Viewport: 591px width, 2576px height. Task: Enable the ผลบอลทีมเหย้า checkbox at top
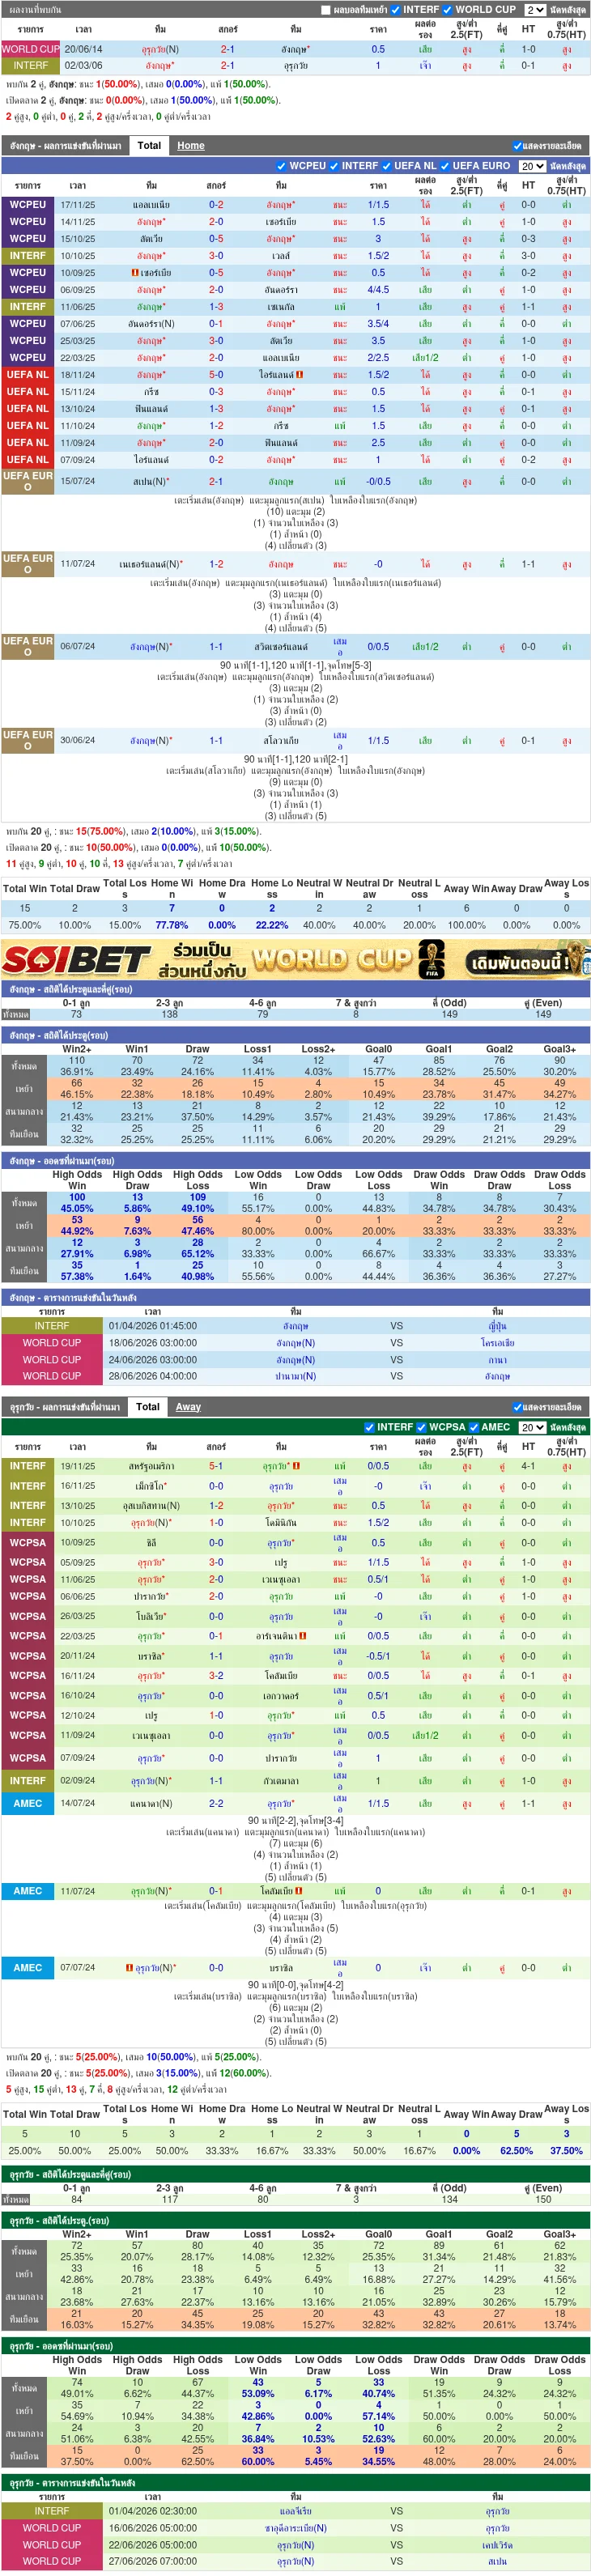[x=326, y=10]
